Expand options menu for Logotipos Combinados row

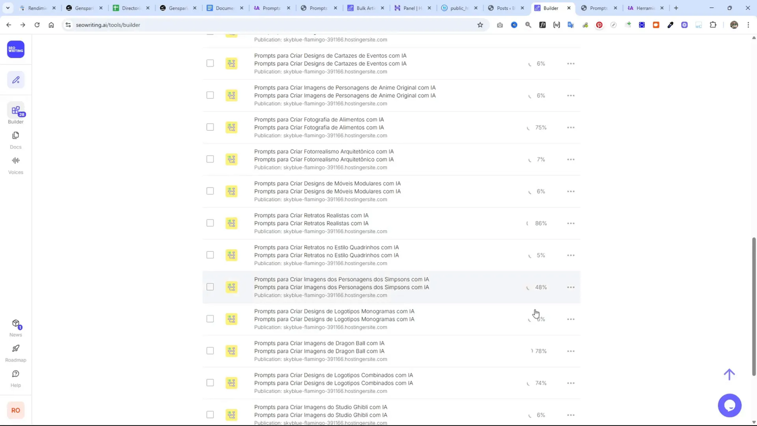pos(571,383)
